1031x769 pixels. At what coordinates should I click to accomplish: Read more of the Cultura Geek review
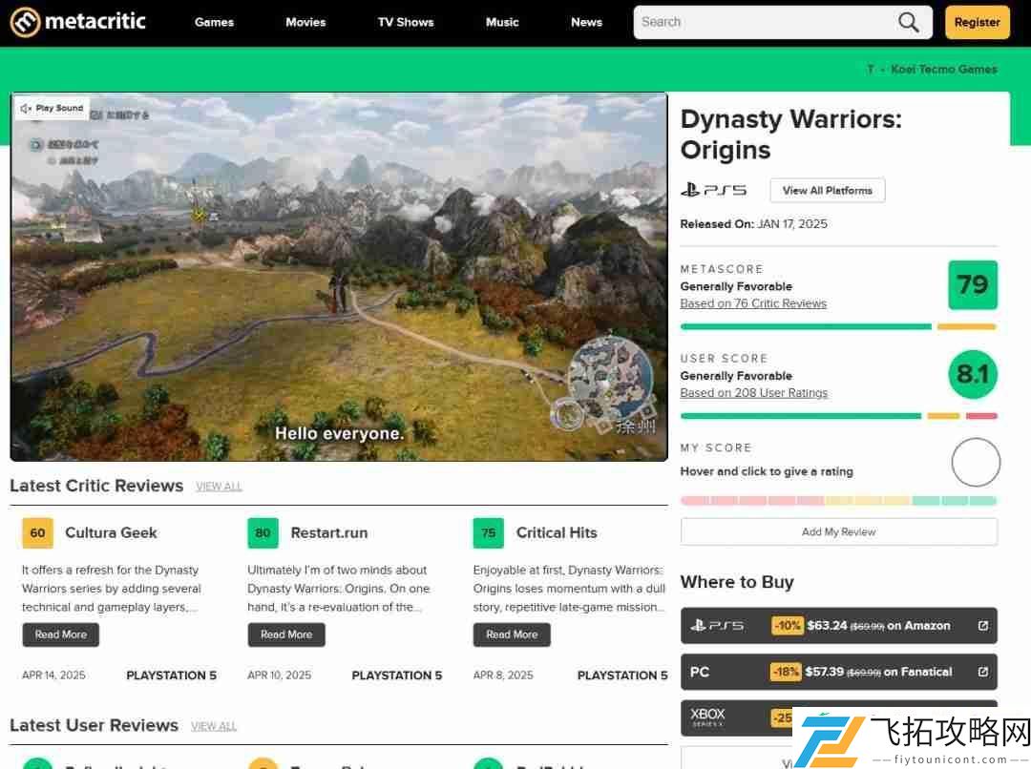pyautogui.click(x=60, y=634)
